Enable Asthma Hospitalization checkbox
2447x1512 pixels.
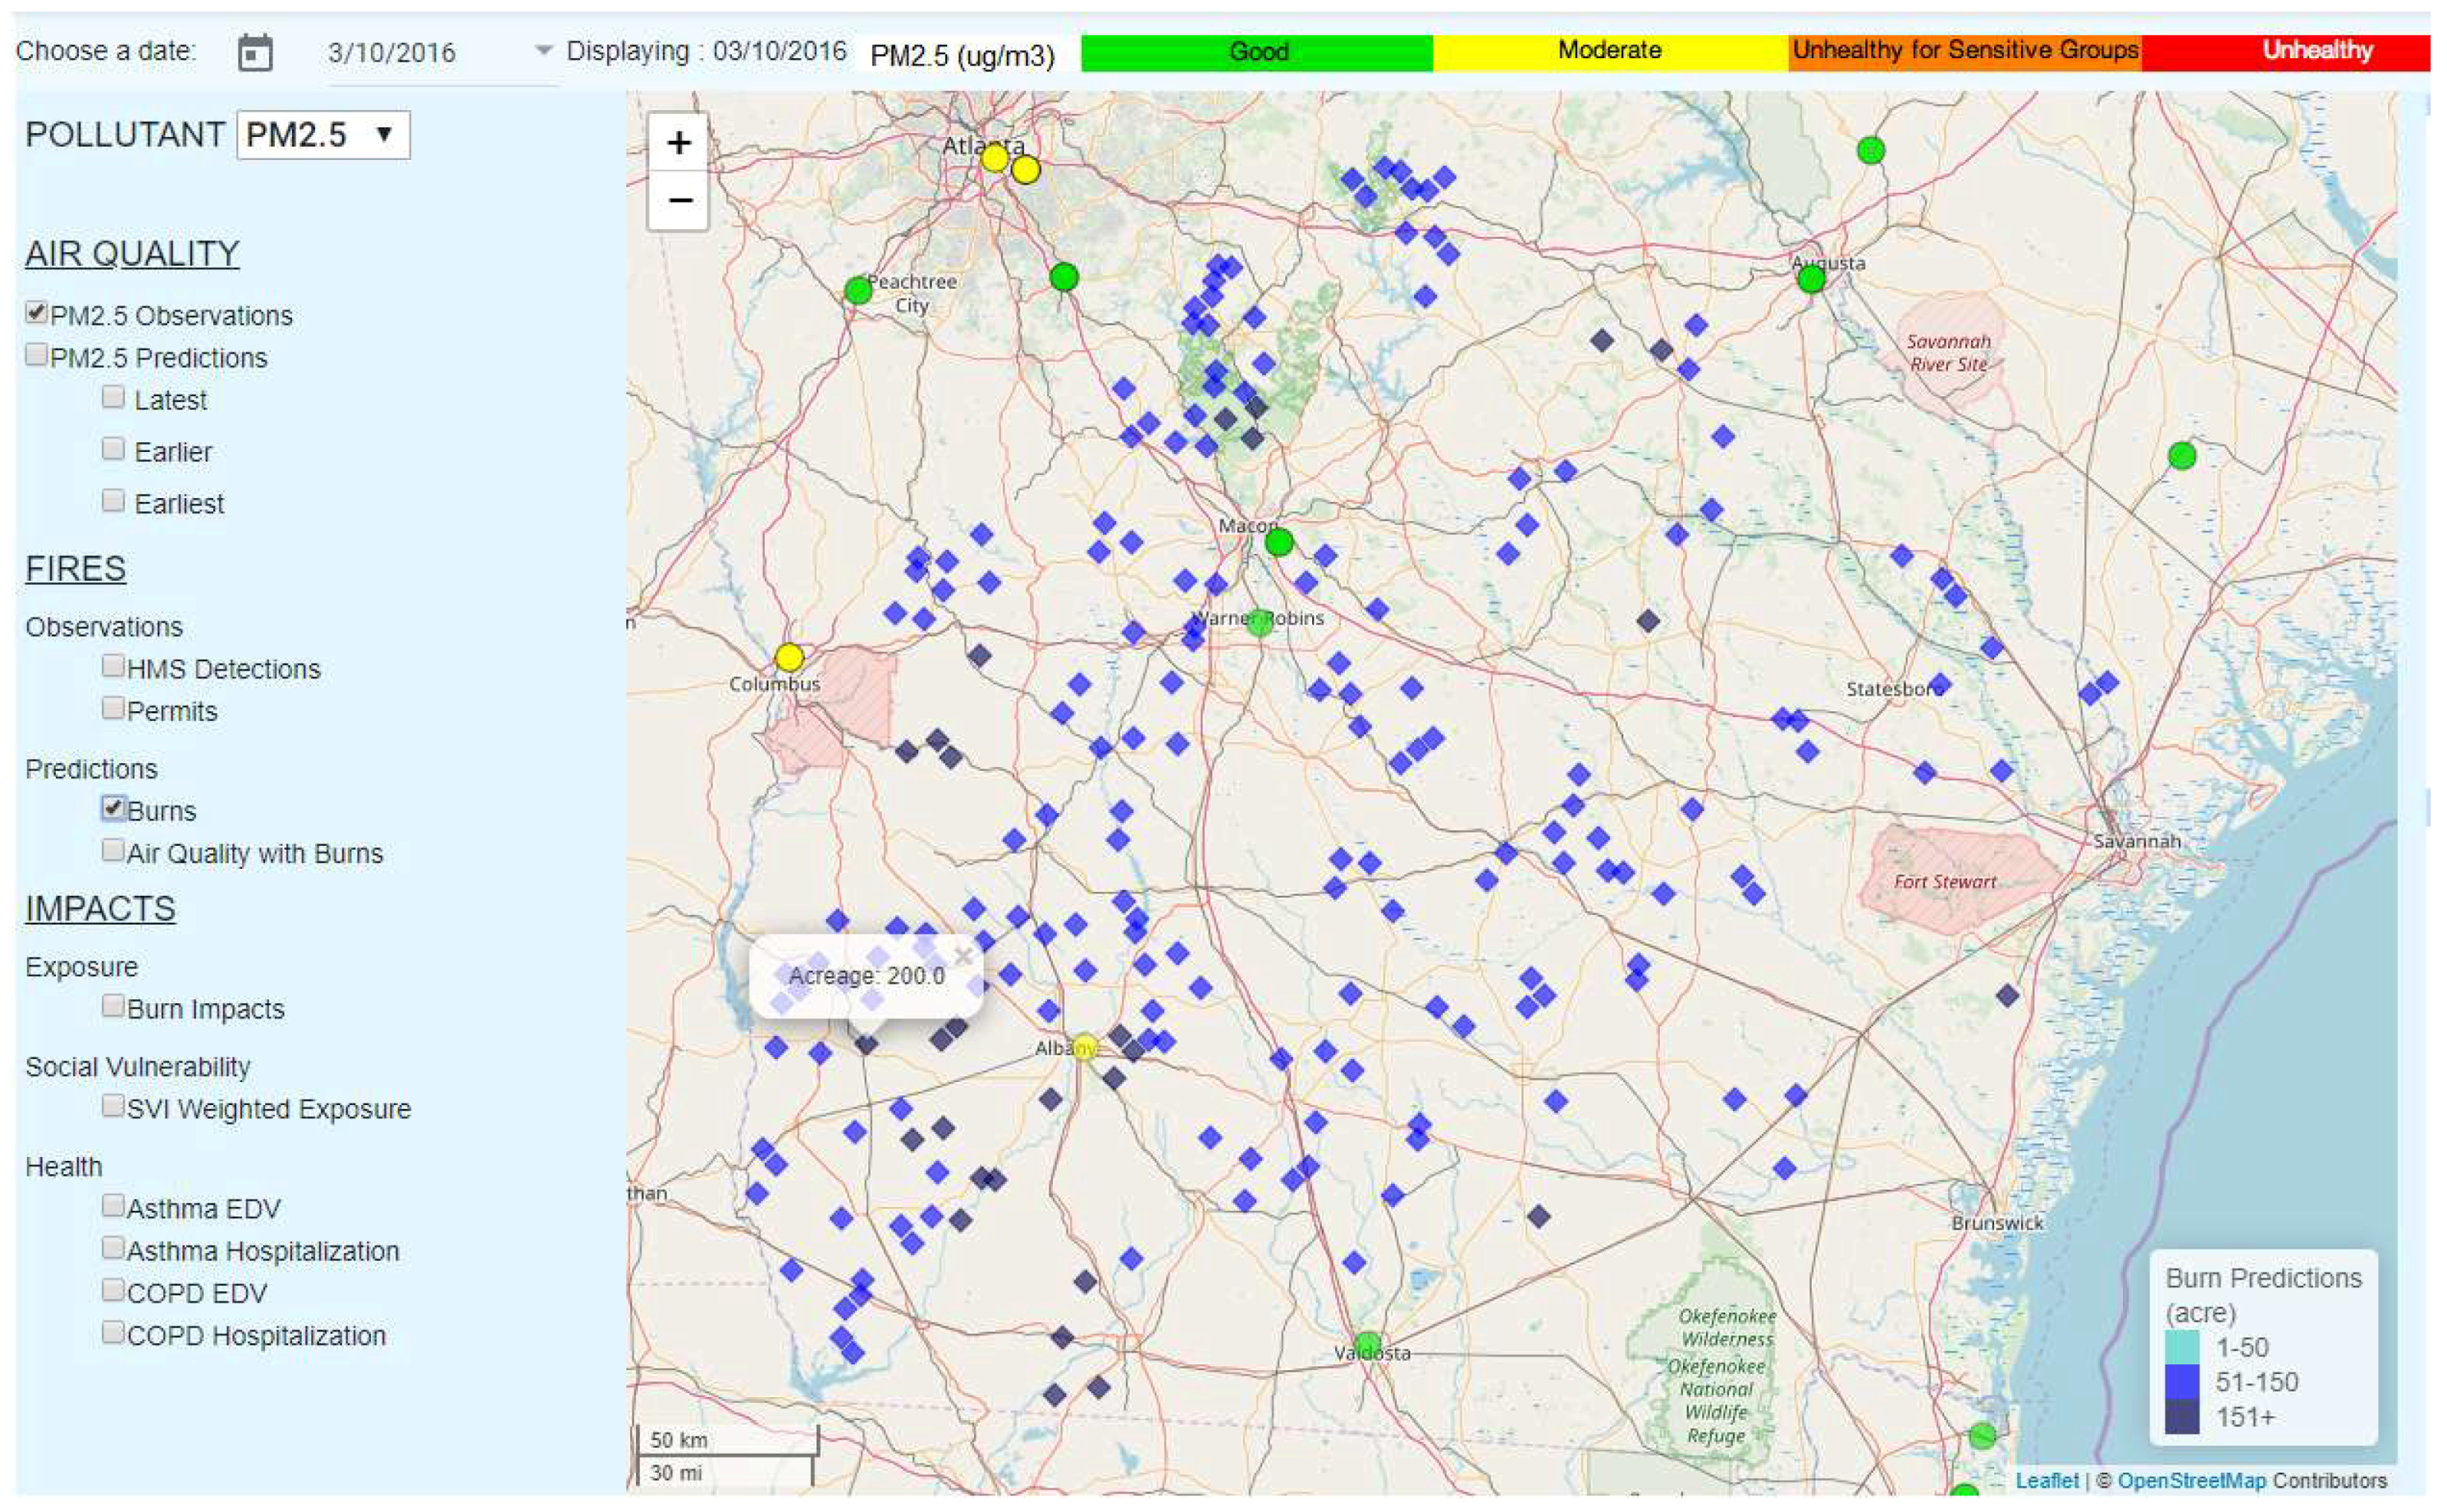113,1247
